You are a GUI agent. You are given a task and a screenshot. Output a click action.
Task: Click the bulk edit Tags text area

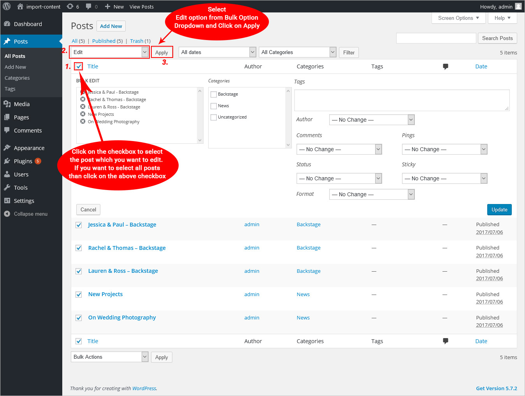tap(402, 100)
